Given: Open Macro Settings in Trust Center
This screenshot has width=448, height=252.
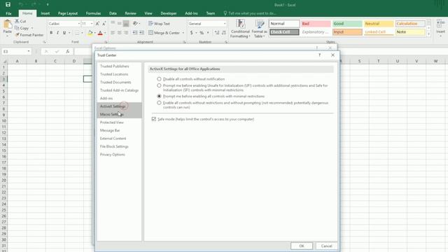Looking at the screenshot, I should click(119, 114).
